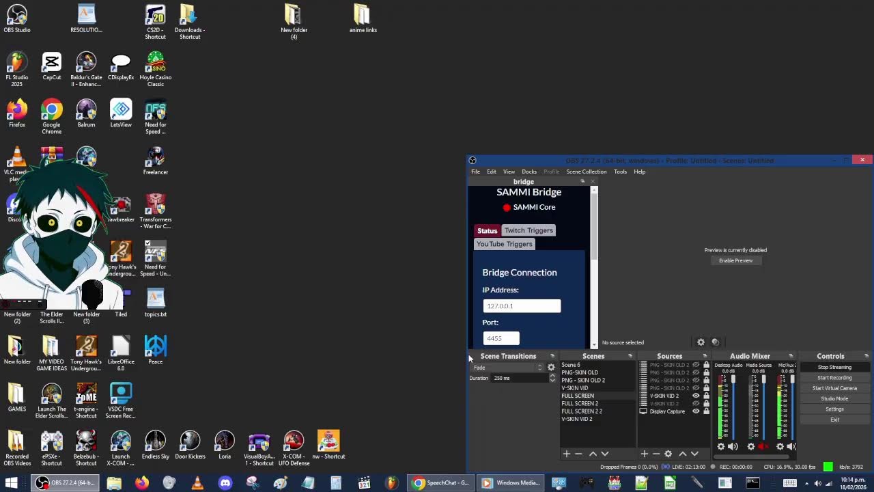Open OBS Settings from the Controls dock
The height and width of the screenshot is (492, 874).
coord(834,409)
